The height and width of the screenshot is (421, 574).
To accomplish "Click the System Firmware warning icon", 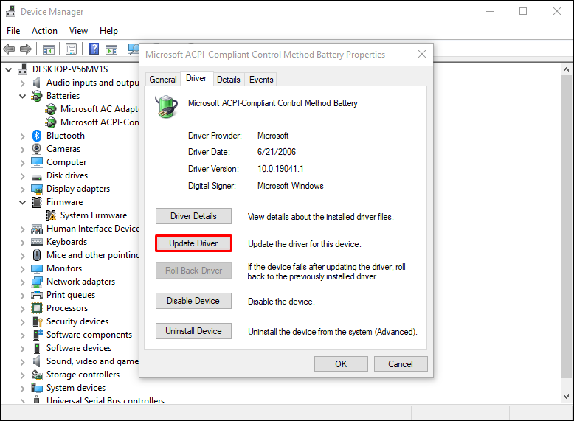I will 51,215.
